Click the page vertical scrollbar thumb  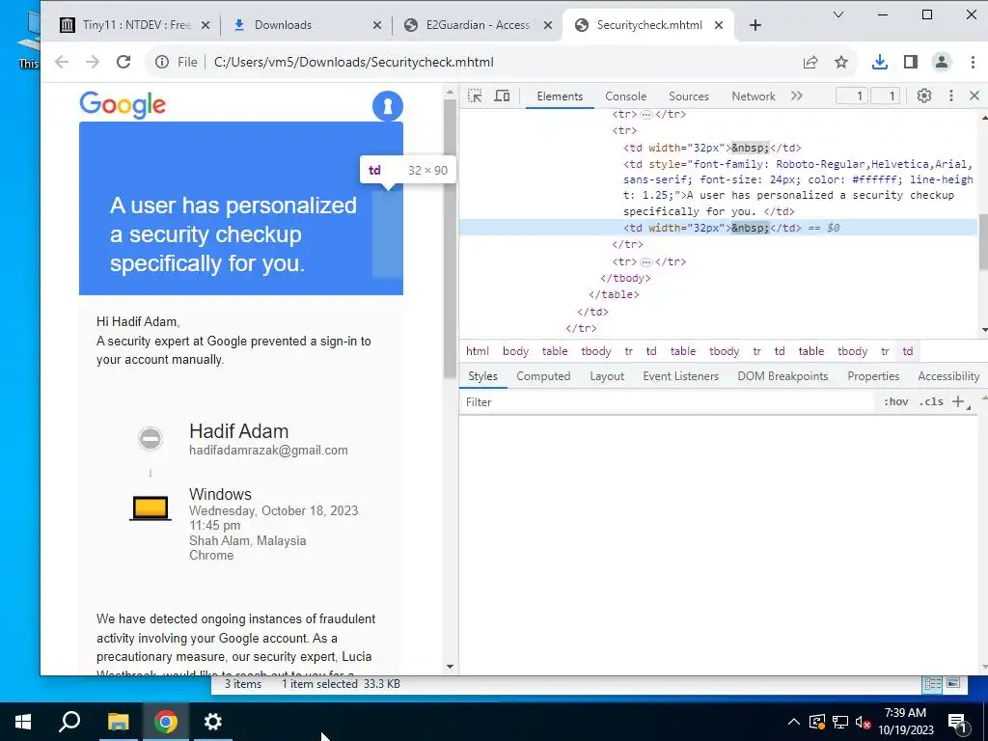pos(450,238)
